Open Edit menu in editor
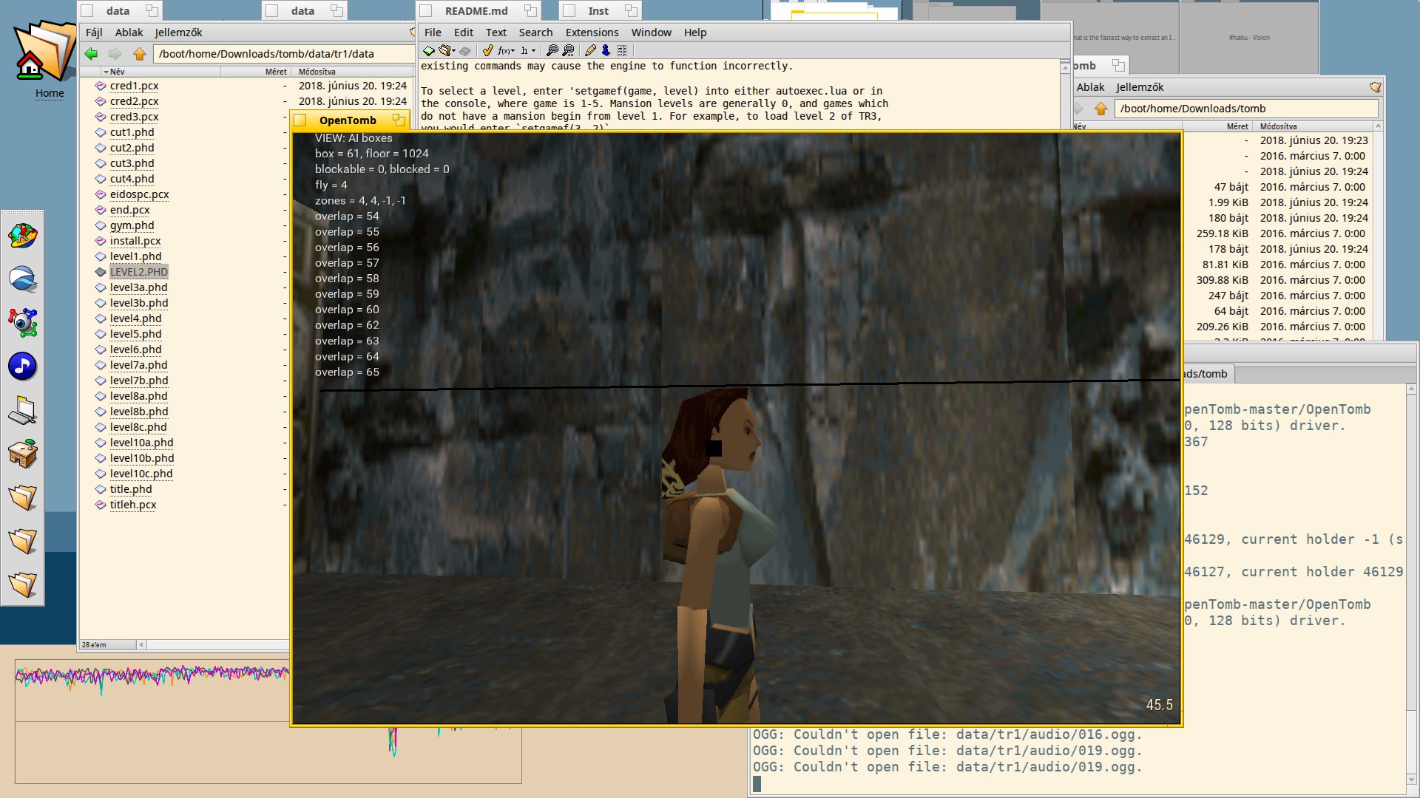The image size is (1420, 798). 464,33
